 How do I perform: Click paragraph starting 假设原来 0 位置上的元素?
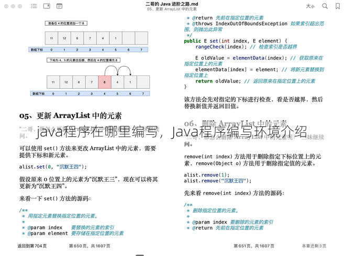tap(88, 183)
